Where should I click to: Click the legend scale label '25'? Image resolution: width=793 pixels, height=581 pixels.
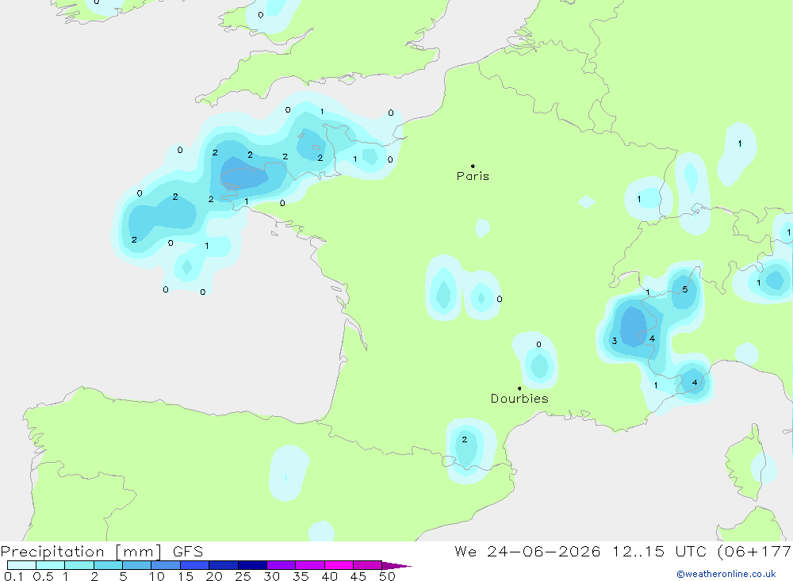[243, 576]
